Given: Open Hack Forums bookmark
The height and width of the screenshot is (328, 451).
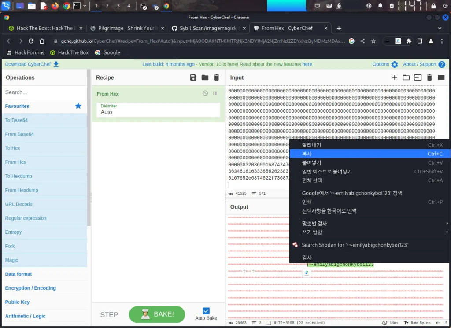Looking at the screenshot, I should (x=25, y=52).
